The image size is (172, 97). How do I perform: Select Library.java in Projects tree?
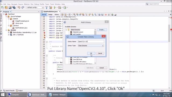[x=19, y=23]
